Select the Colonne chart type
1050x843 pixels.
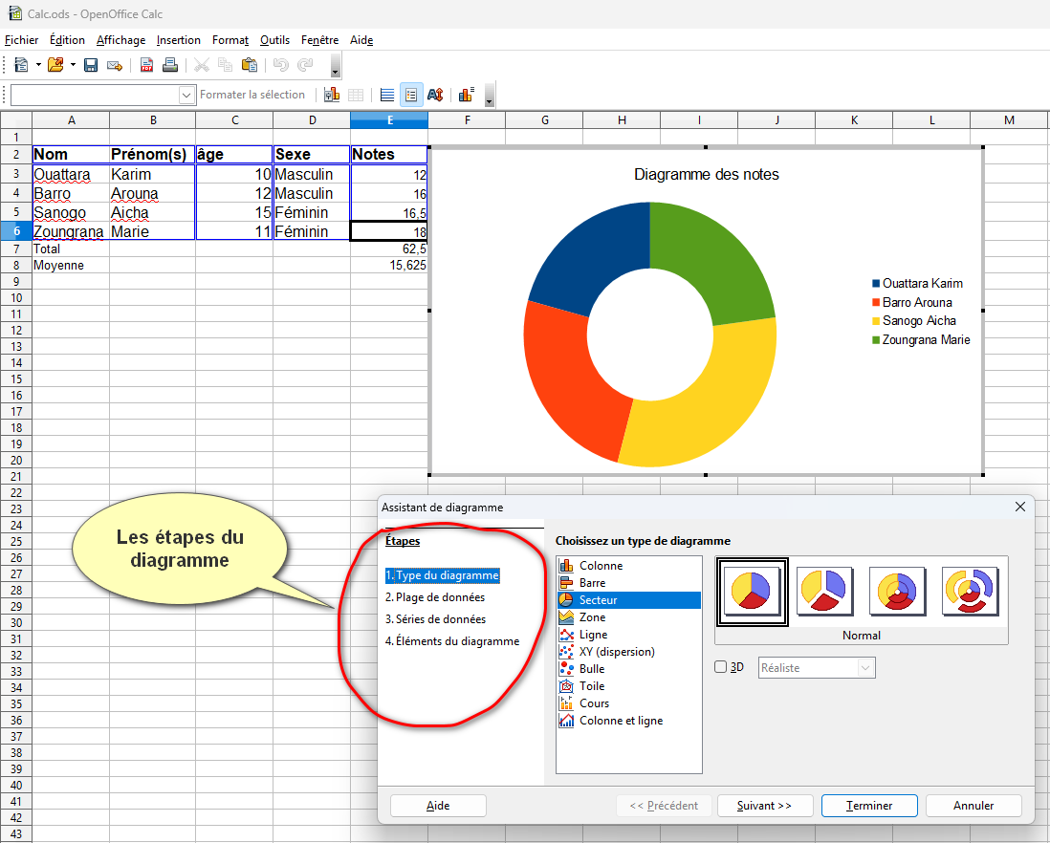(x=600, y=566)
